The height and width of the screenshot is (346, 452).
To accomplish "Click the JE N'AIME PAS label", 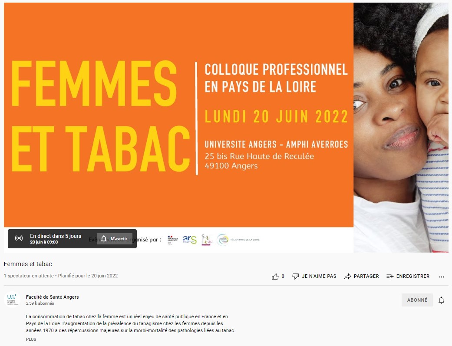I will click(x=319, y=276).
